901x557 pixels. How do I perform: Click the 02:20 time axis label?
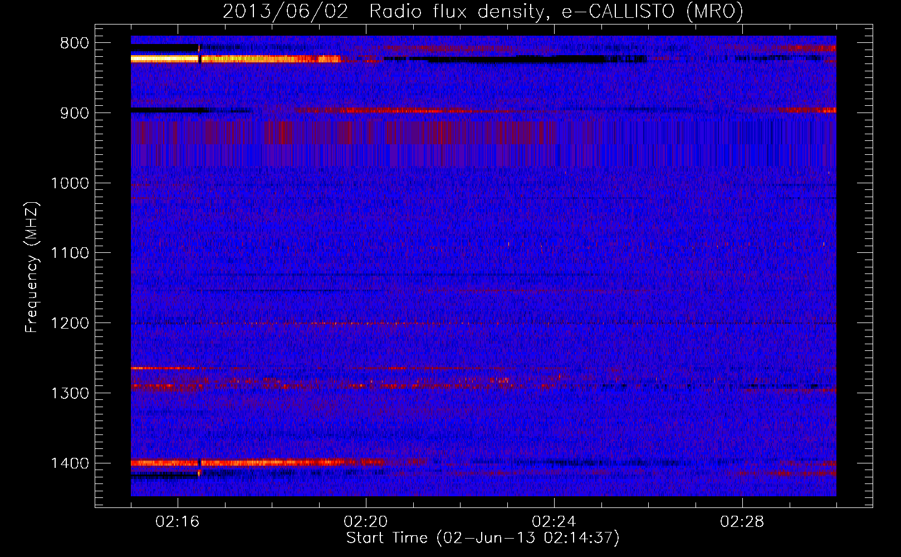(366, 522)
